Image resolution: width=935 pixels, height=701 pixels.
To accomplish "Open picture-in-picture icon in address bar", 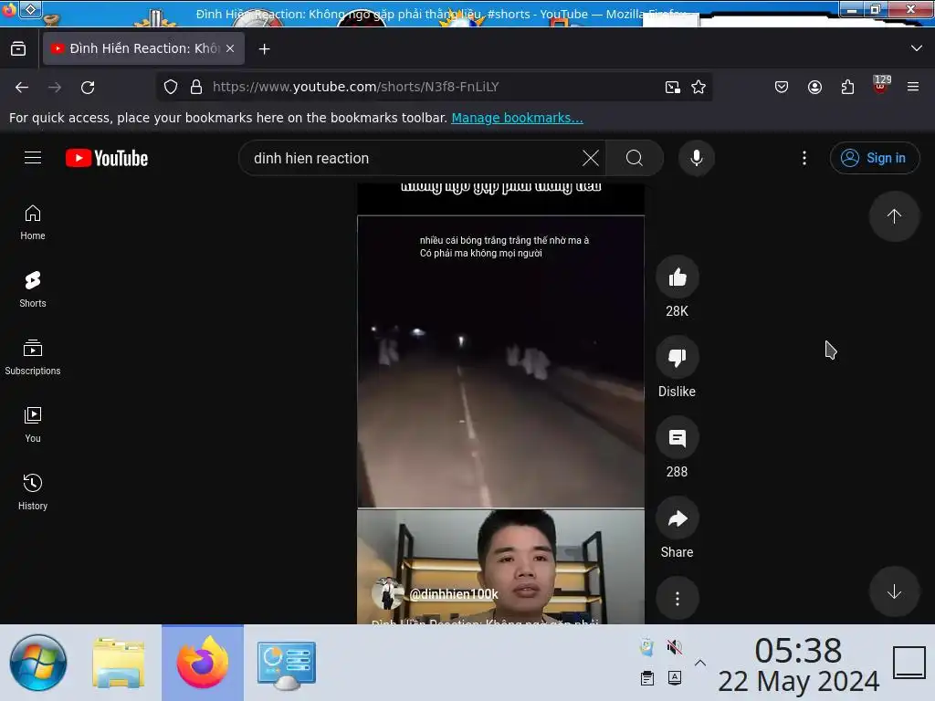I will pyautogui.click(x=673, y=87).
